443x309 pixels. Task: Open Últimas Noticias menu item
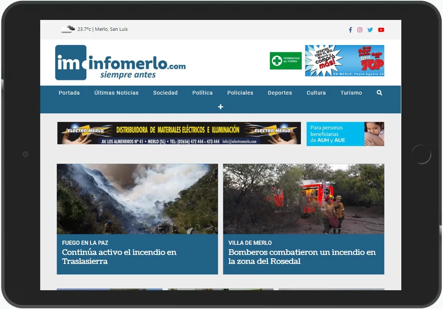point(116,93)
